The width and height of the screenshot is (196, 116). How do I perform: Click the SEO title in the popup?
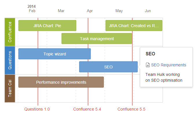[x=150, y=54]
